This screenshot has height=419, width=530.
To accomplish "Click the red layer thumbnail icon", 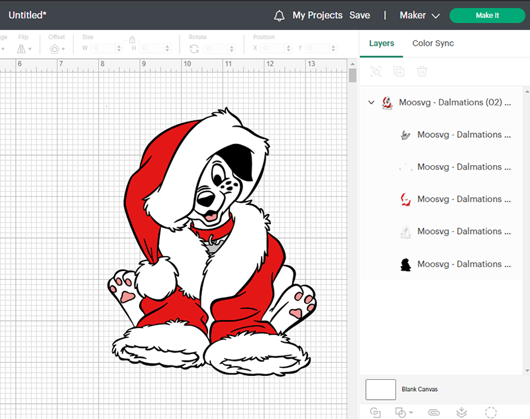I will pos(405,199).
